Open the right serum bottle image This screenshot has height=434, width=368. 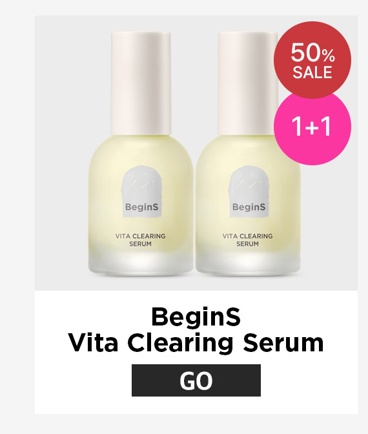pyautogui.click(x=248, y=154)
